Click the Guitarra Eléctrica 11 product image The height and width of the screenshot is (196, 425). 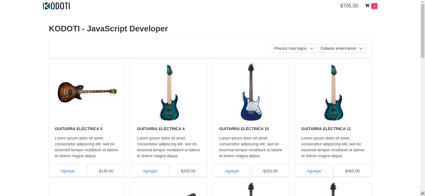click(x=333, y=93)
